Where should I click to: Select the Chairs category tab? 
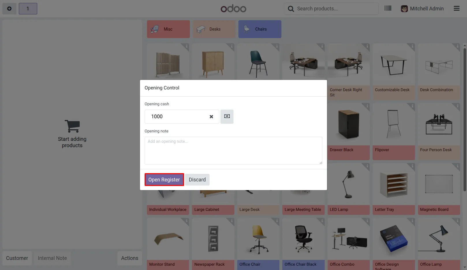(260, 29)
